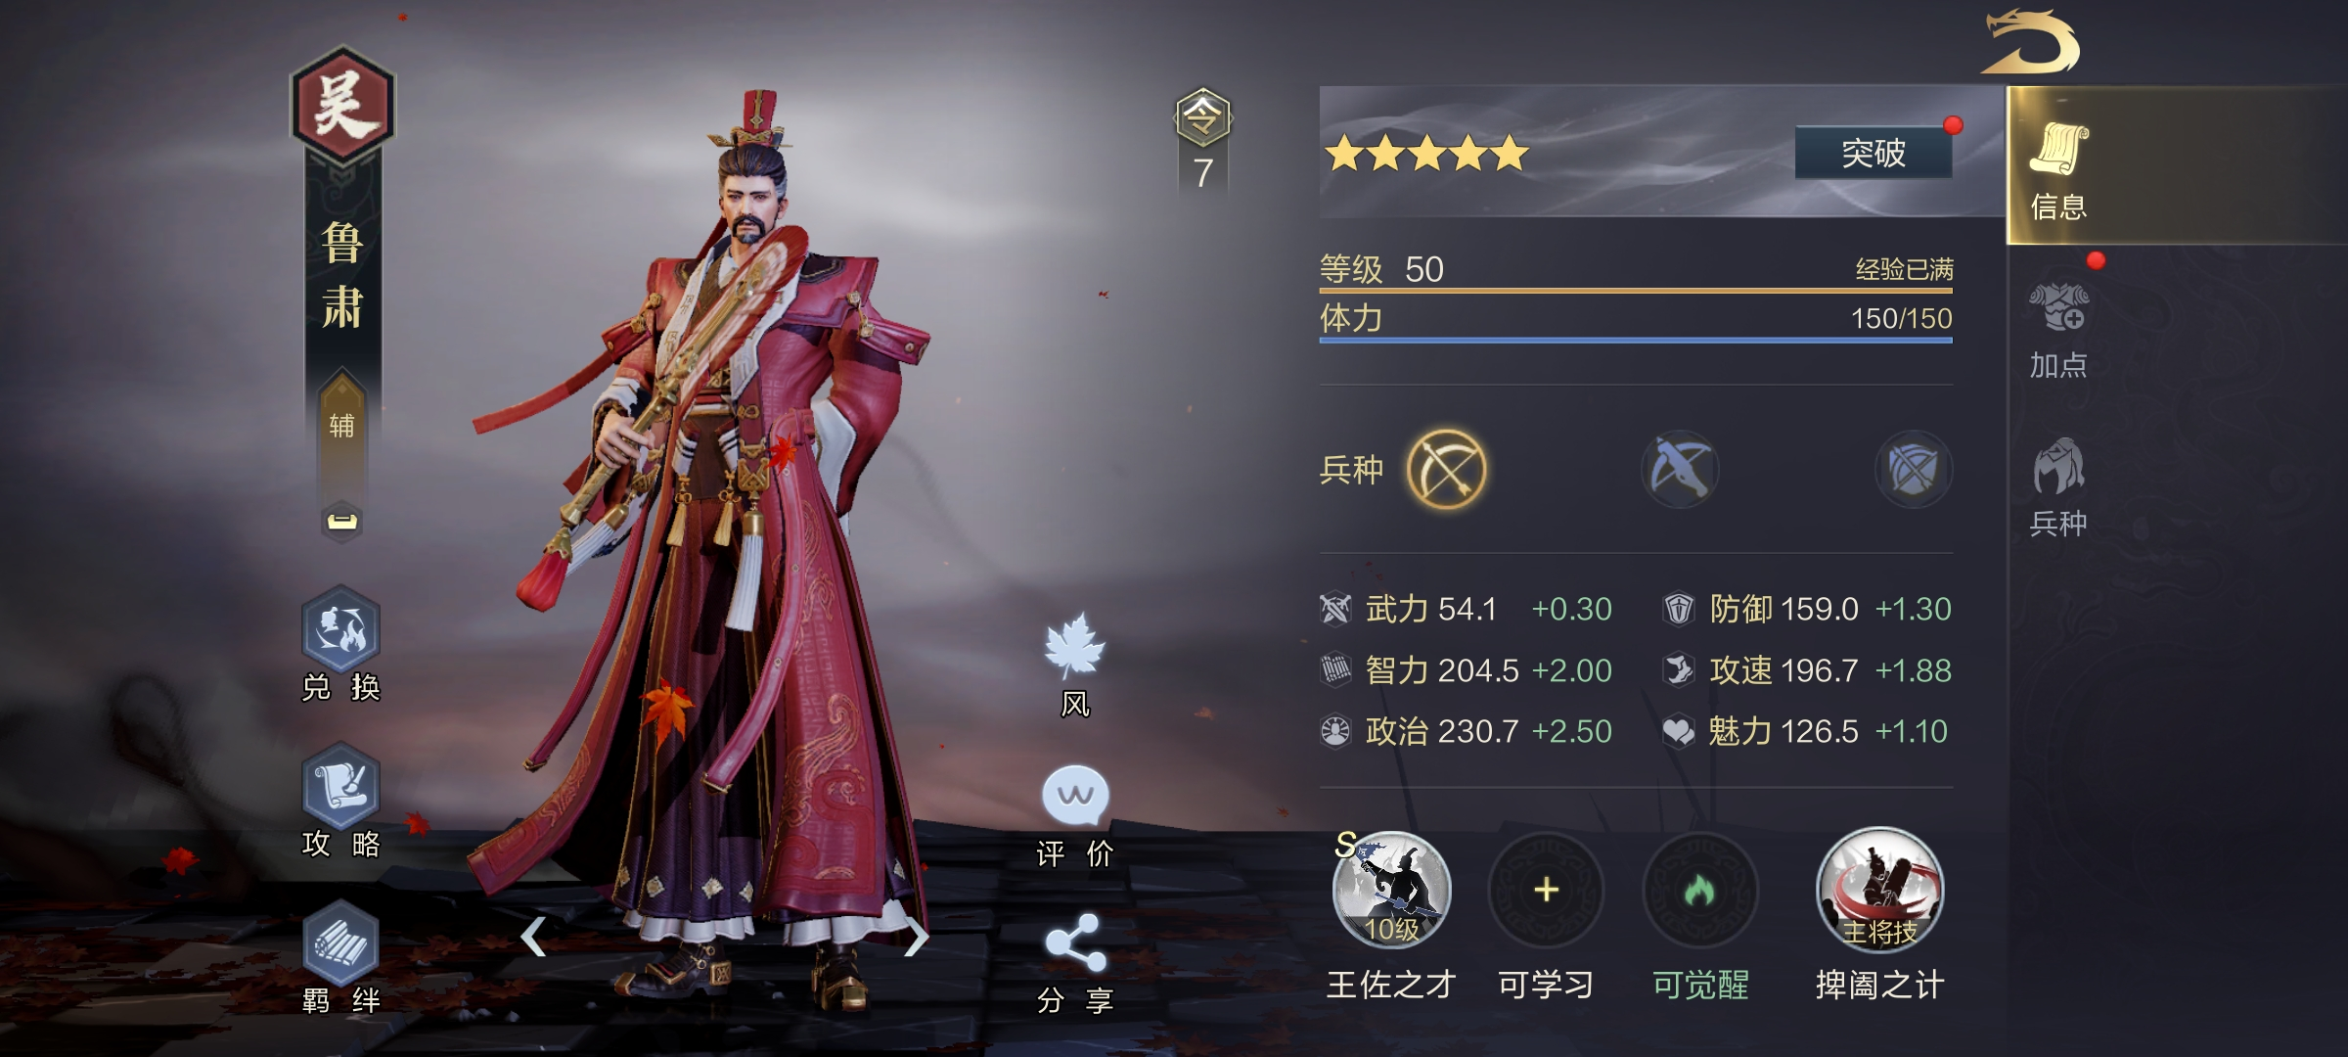The width and height of the screenshot is (2348, 1057).
Task: Tap the 令 command token badge
Action: click(1203, 117)
